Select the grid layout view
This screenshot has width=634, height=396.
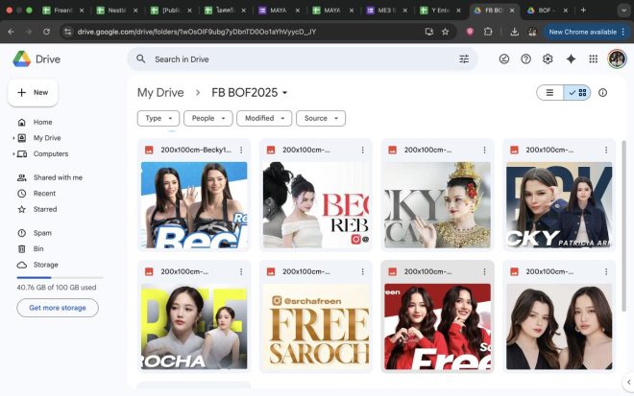tap(577, 93)
